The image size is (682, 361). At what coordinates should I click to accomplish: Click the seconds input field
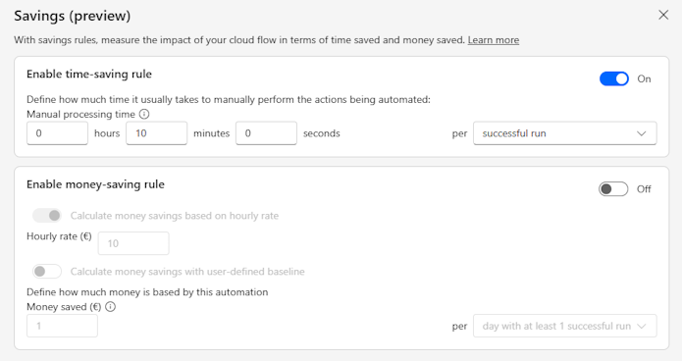point(266,133)
